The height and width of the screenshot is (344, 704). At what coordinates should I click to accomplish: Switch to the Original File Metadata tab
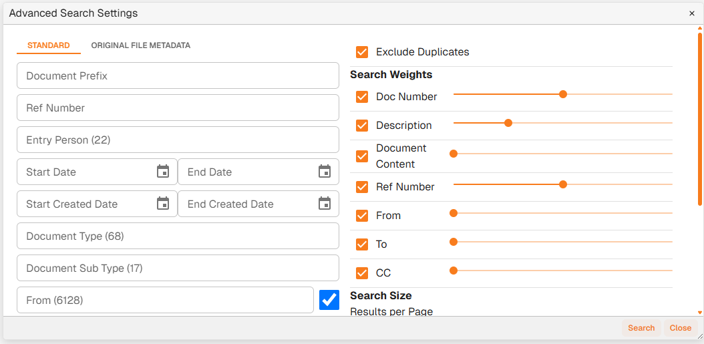[141, 45]
